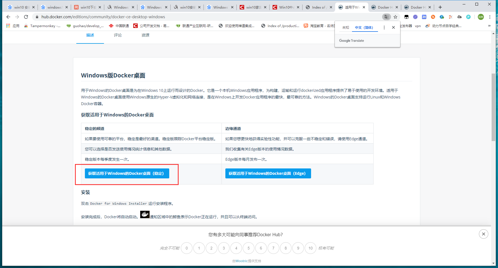Close the Google Translate popup
Viewport: 498px width, 268px height.
(x=393, y=27)
